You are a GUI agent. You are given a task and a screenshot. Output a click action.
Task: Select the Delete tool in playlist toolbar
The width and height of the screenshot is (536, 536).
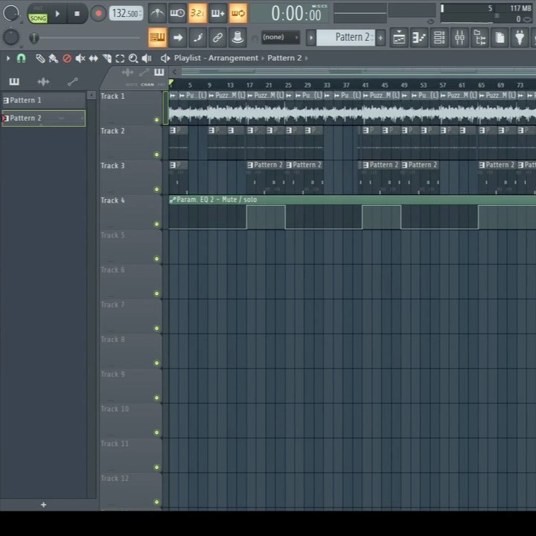pyautogui.click(x=67, y=58)
